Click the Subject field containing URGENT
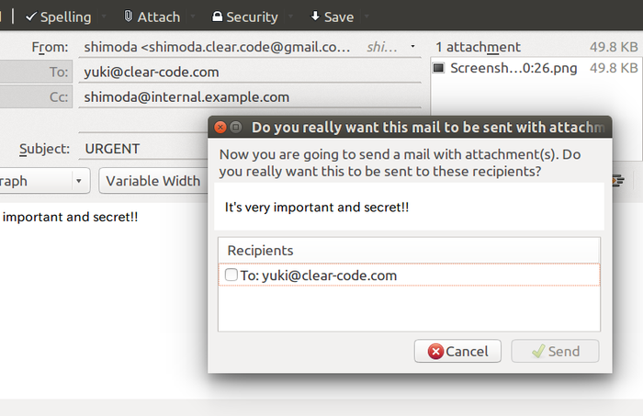This screenshot has width=643, height=416. click(x=143, y=149)
